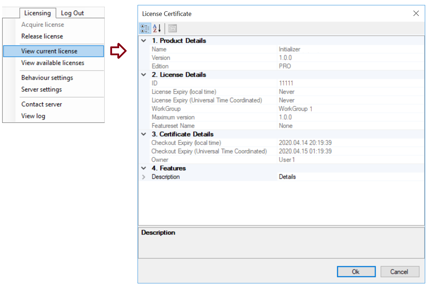
Task: Open Behaviour settings
Action: (47, 78)
